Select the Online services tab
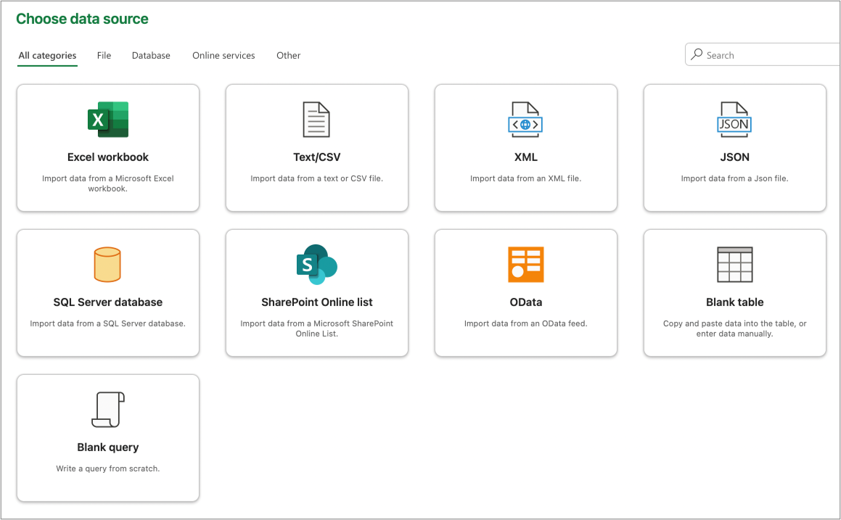The image size is (841, 520). point(223,55)
